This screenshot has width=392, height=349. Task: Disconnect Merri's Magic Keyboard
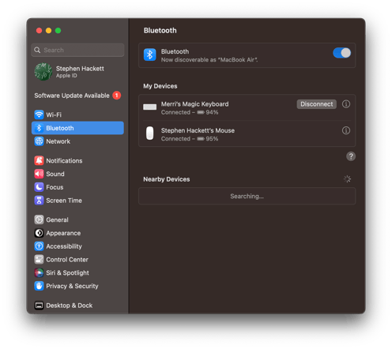[x=317, y=104]
